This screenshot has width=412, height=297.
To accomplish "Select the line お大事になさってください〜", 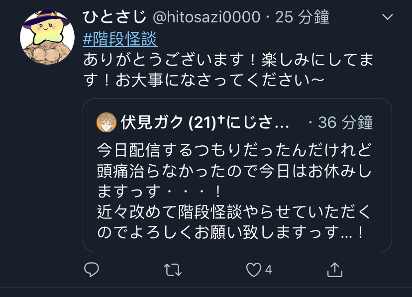I will [219, 81].
